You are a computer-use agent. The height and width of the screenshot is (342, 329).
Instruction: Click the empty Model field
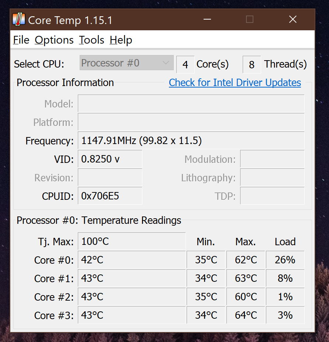pyautogui.click(x=191, y=104)
